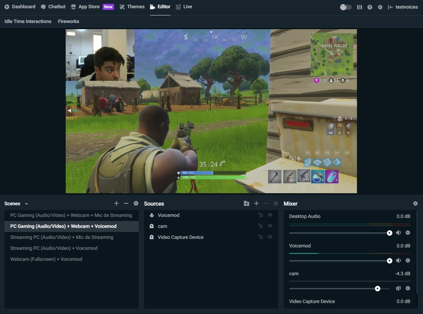Click the webcam icon beside cam source
423x314 pixels.
[152, 226]
